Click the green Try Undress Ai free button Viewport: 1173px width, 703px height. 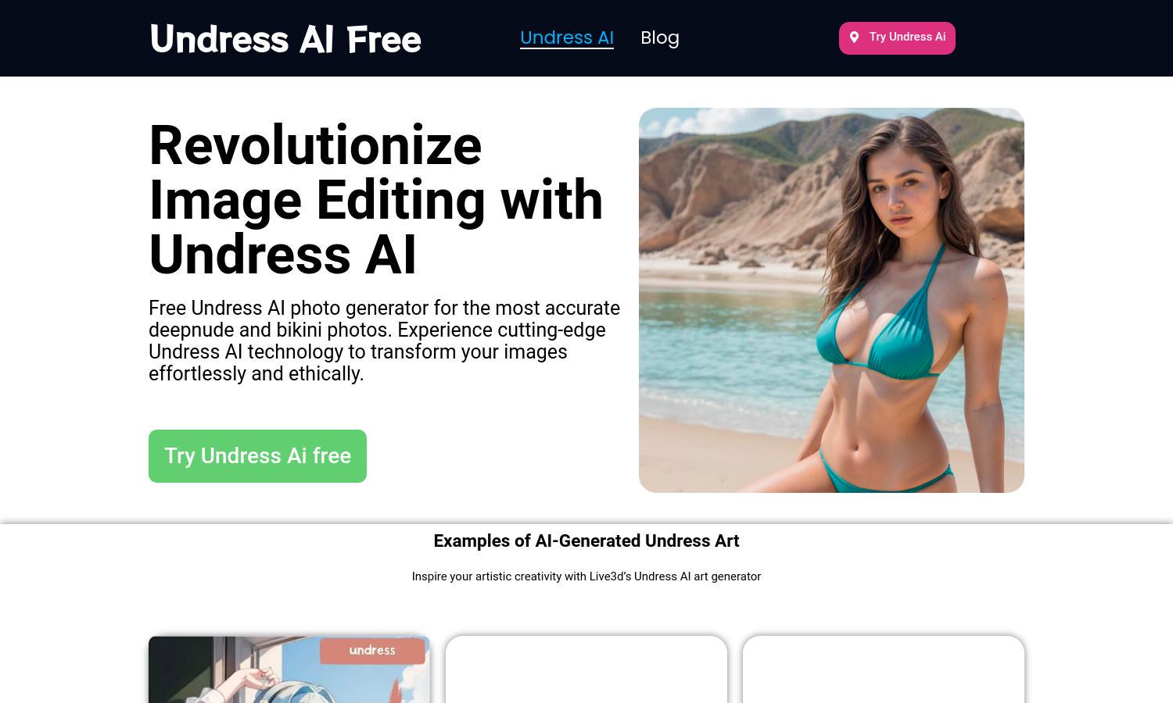[x=257, y=456]
